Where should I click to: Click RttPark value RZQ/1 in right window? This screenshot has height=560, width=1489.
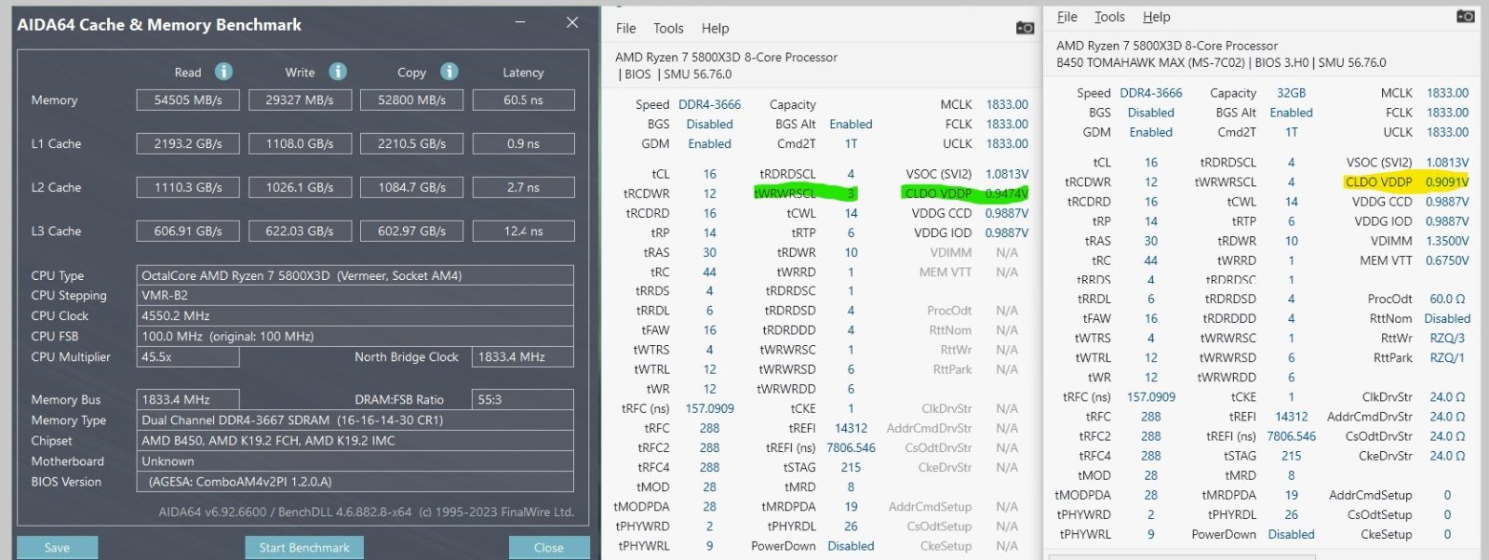(1447, 357)
